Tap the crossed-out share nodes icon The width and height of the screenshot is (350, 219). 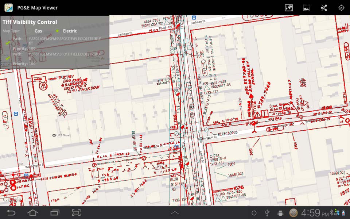(324, 8)
